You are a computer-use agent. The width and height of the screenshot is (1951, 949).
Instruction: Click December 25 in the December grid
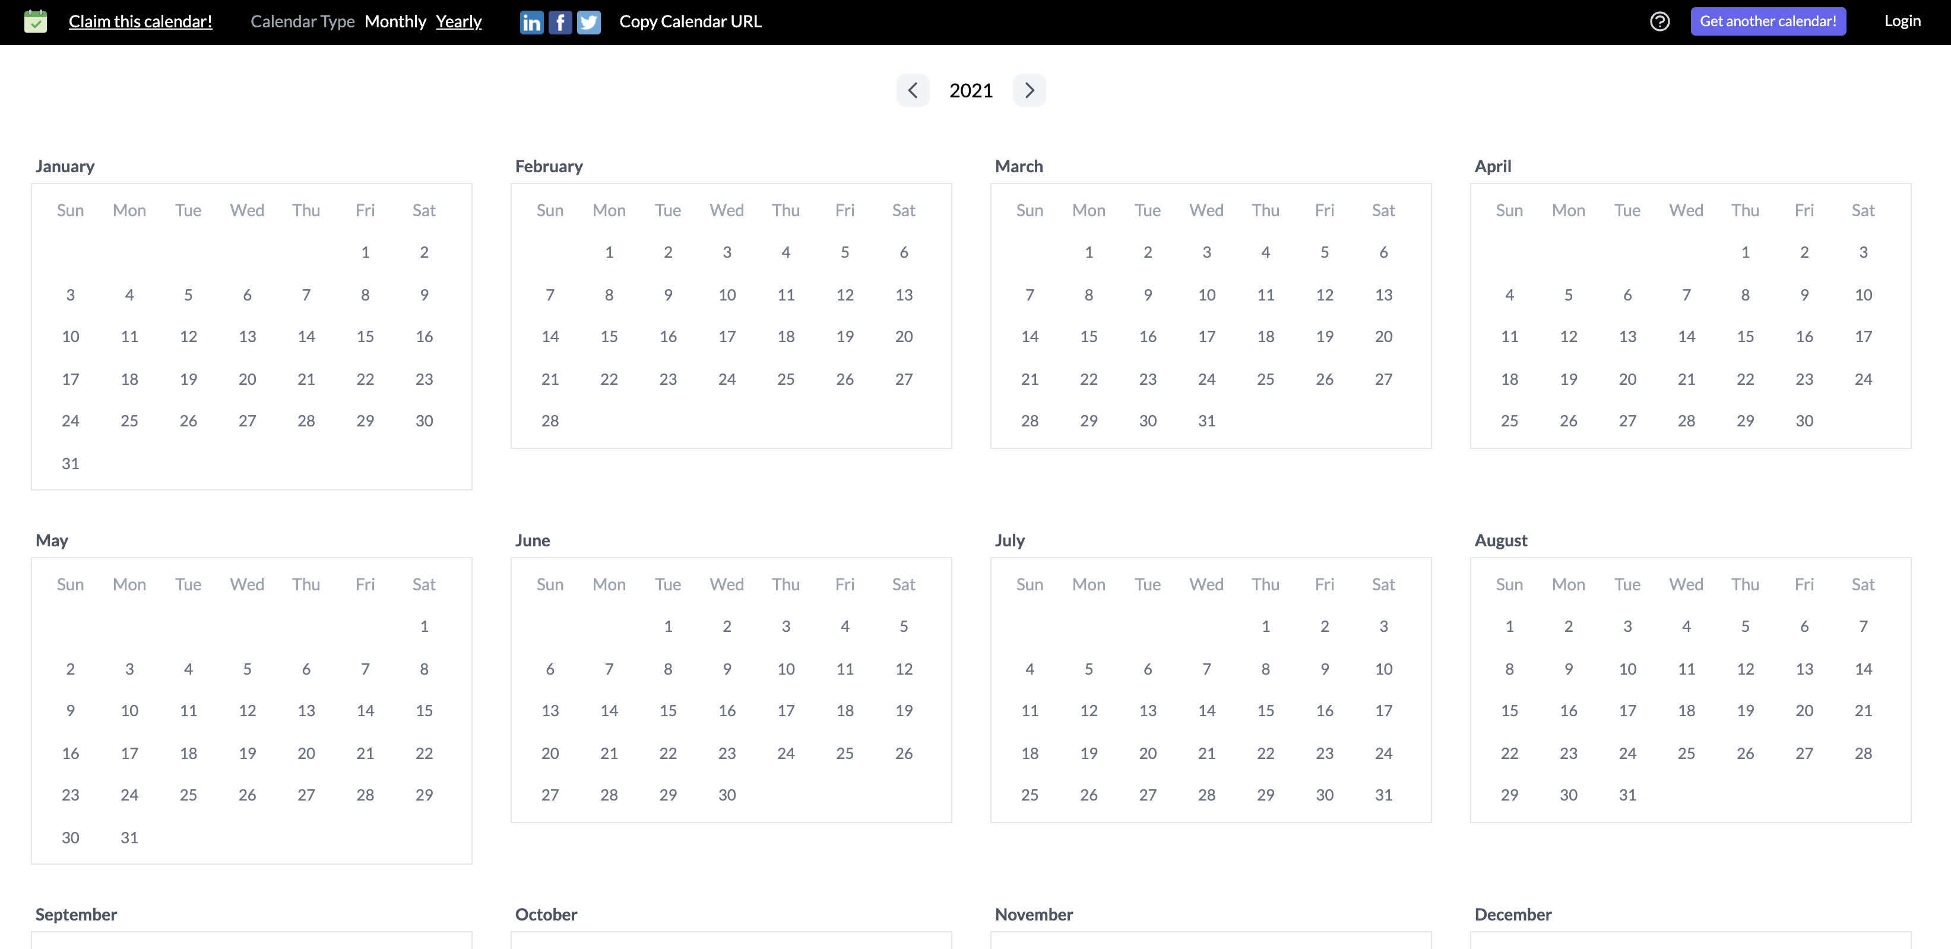coord(1864,947)
